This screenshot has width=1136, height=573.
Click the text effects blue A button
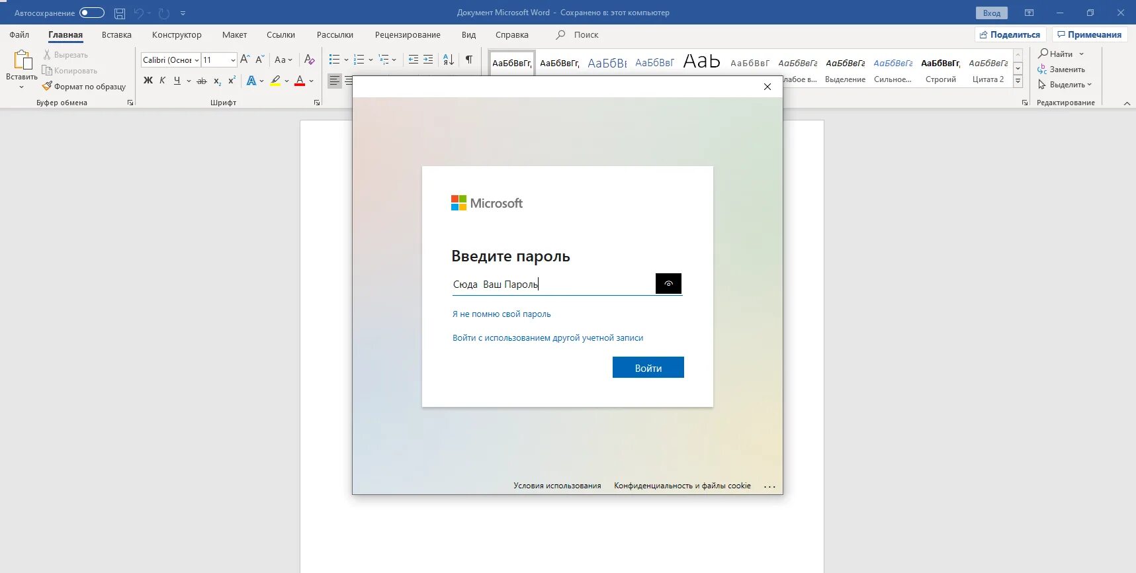click(251, 81)
